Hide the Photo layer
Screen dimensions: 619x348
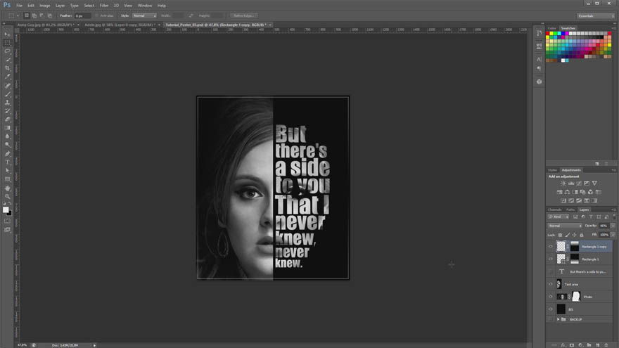point(551,297)
